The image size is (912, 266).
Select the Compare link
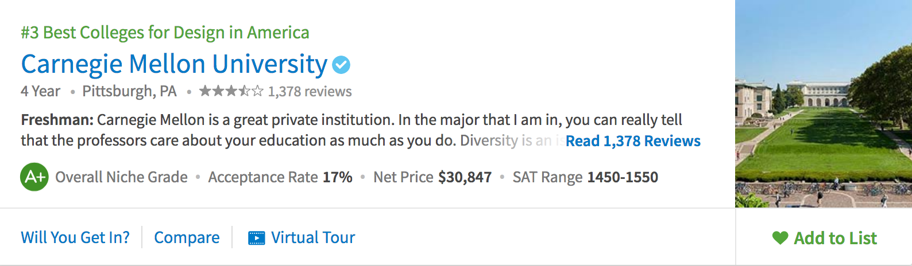(187, 237)
